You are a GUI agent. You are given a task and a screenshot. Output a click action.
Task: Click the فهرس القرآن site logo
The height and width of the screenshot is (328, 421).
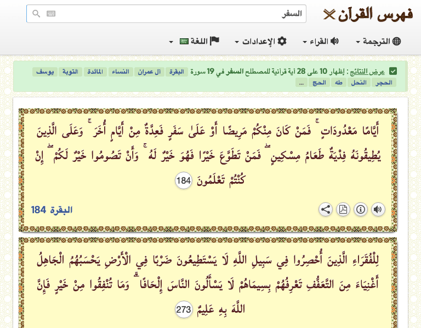368,14
